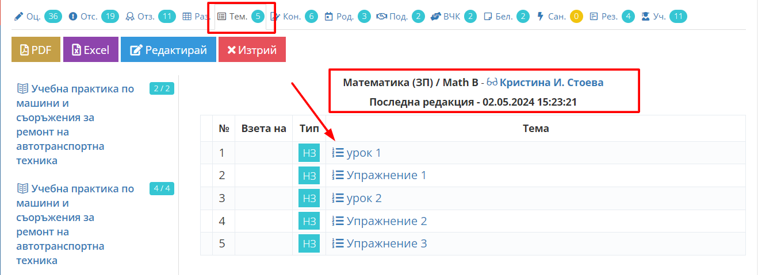
Task: Click the 4 / 4 count badge
Action: tap(162, 188)
